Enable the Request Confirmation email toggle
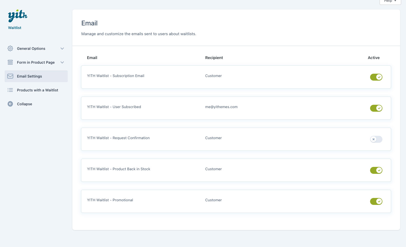 pyautogui.click(x=376, y=139)
